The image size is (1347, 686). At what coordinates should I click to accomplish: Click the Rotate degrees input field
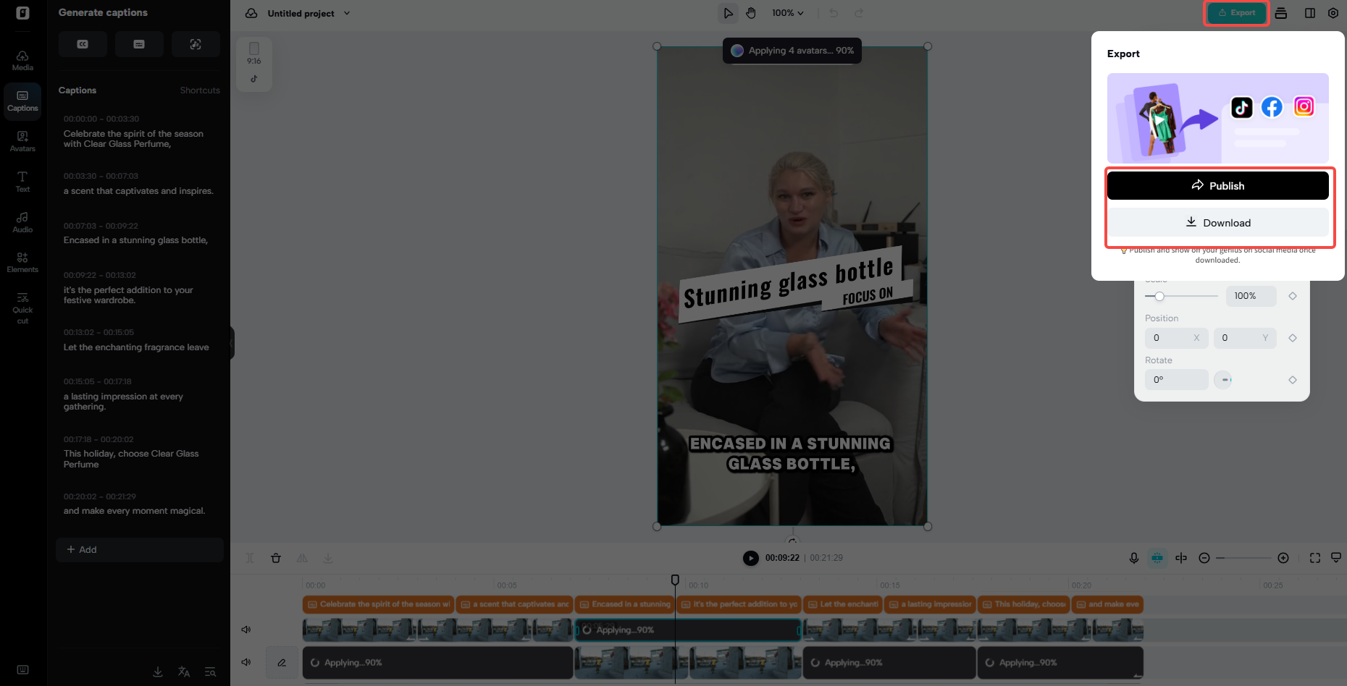click(x=1177, y=380)
